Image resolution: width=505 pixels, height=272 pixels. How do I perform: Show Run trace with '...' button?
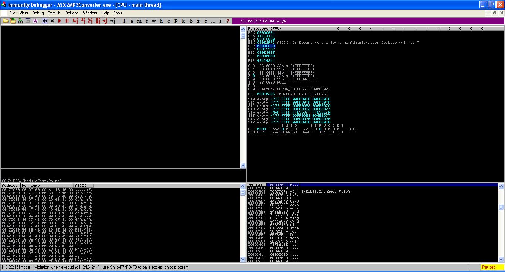213,21
